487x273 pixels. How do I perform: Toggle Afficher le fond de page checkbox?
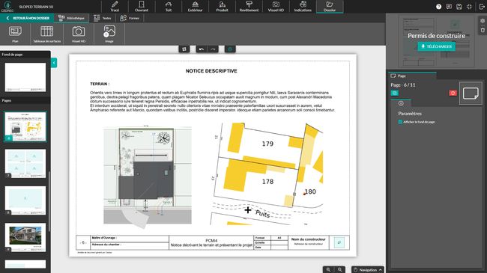click(400, 122)
